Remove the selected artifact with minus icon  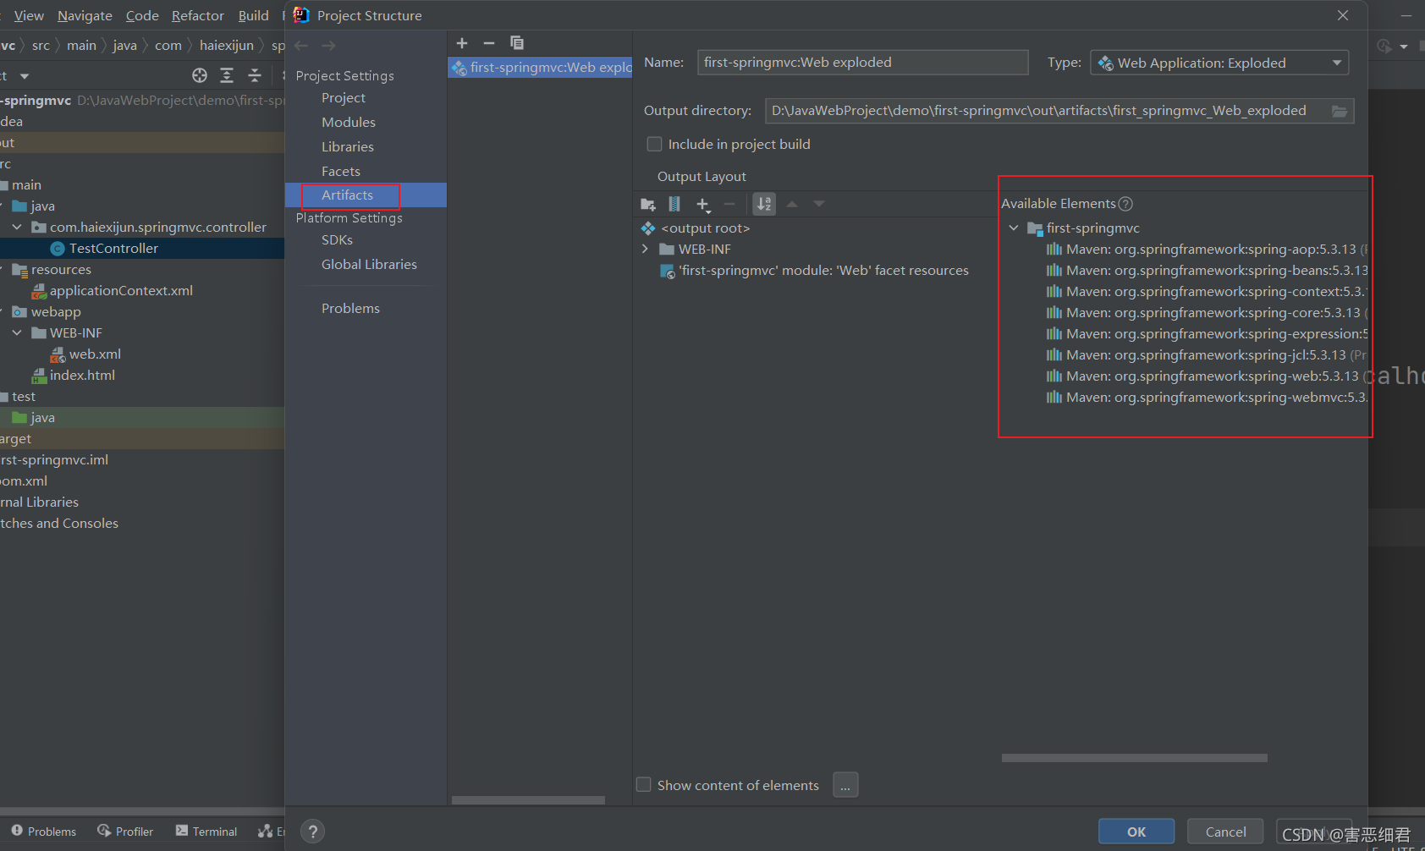pos(489,43)
